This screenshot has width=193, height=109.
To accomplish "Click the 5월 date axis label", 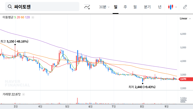I will click(67, 106).
